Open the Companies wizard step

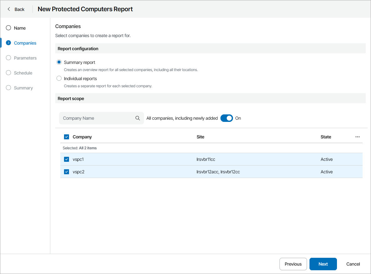[x=25, y=43]
